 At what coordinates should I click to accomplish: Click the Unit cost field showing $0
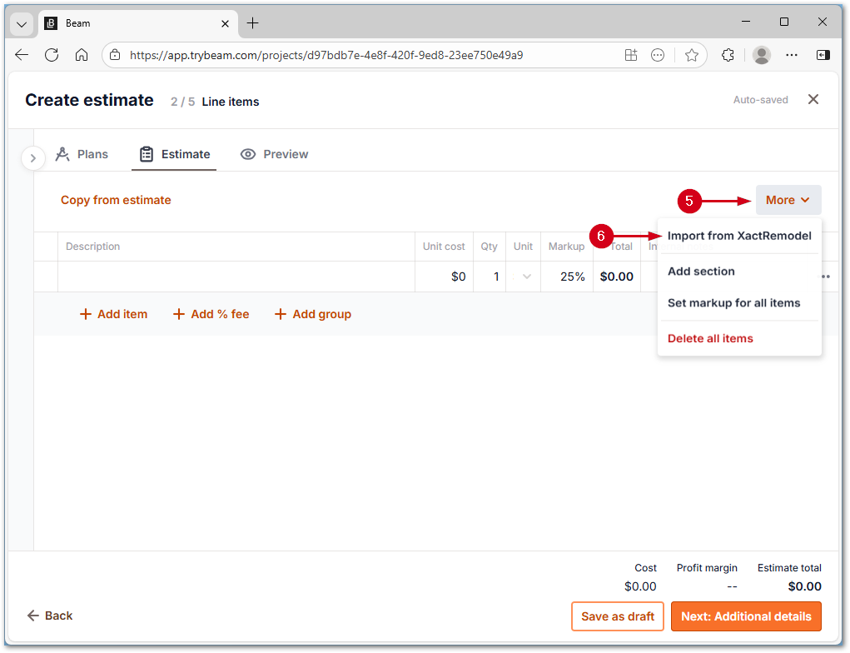click(x=445, y=277)
